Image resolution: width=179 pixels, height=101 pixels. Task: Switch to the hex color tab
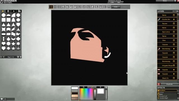(100, 87)
